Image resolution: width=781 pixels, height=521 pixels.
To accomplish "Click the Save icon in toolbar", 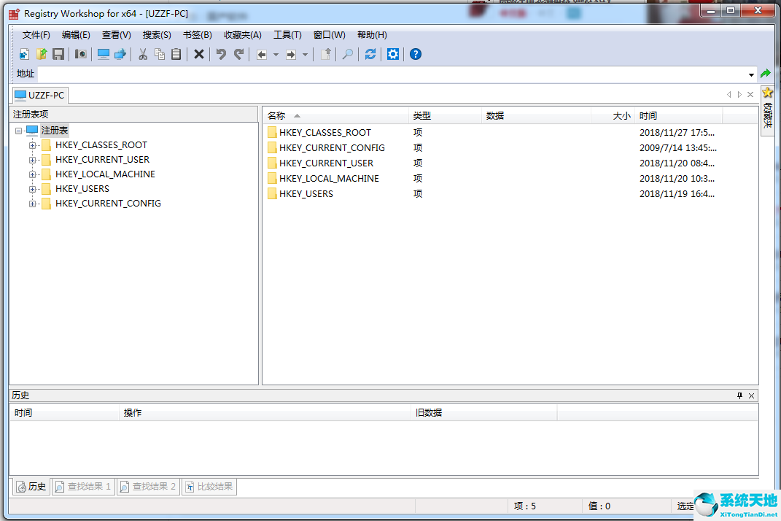I will tap(58, 54).
